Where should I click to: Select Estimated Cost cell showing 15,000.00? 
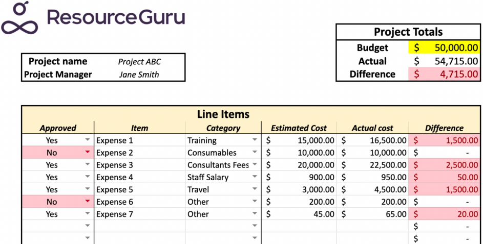tap(299, 140)
